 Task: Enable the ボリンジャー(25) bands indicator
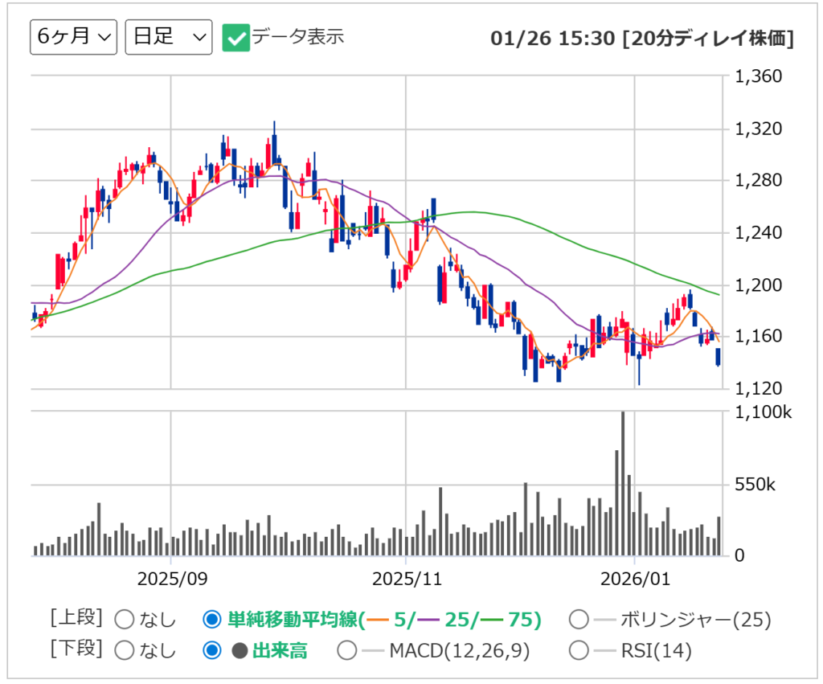578,620
